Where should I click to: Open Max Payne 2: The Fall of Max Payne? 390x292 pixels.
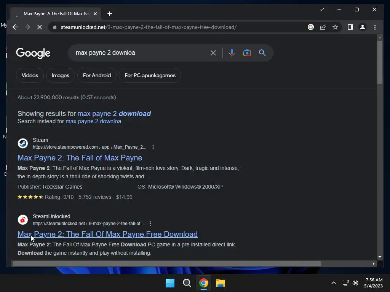(x=80, y=158)
